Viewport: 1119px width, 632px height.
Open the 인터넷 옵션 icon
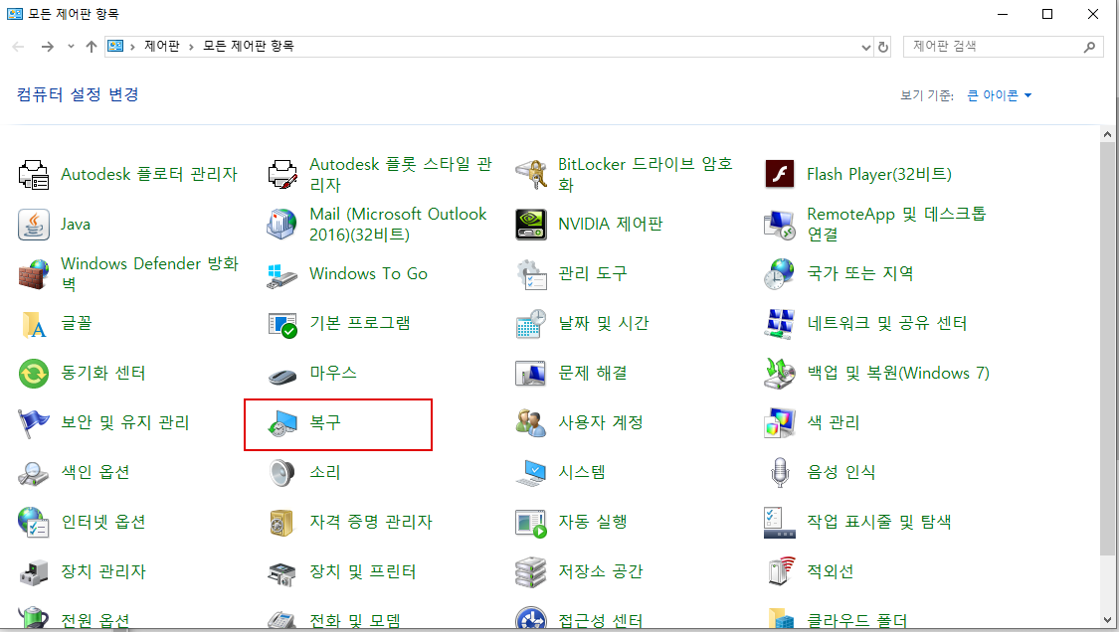(x=34, y=522)
